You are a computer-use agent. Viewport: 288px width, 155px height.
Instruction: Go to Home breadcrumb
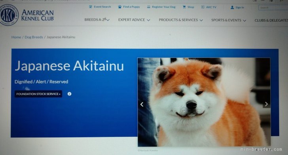(16, 37)
